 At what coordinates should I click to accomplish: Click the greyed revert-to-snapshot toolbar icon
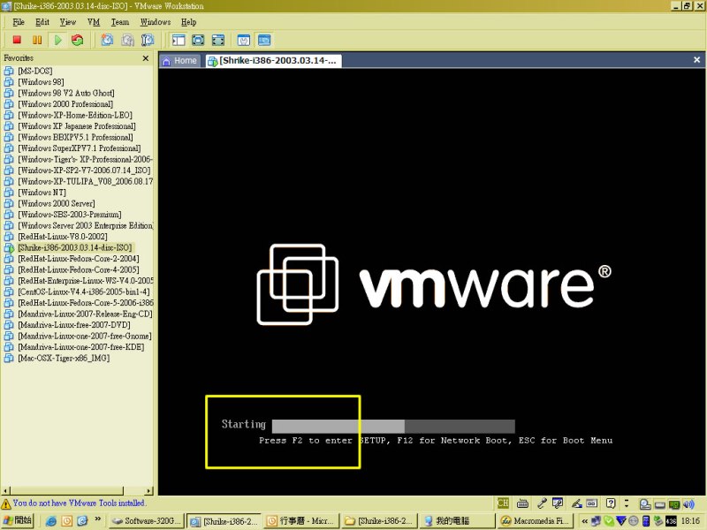[x=127, y=40]
